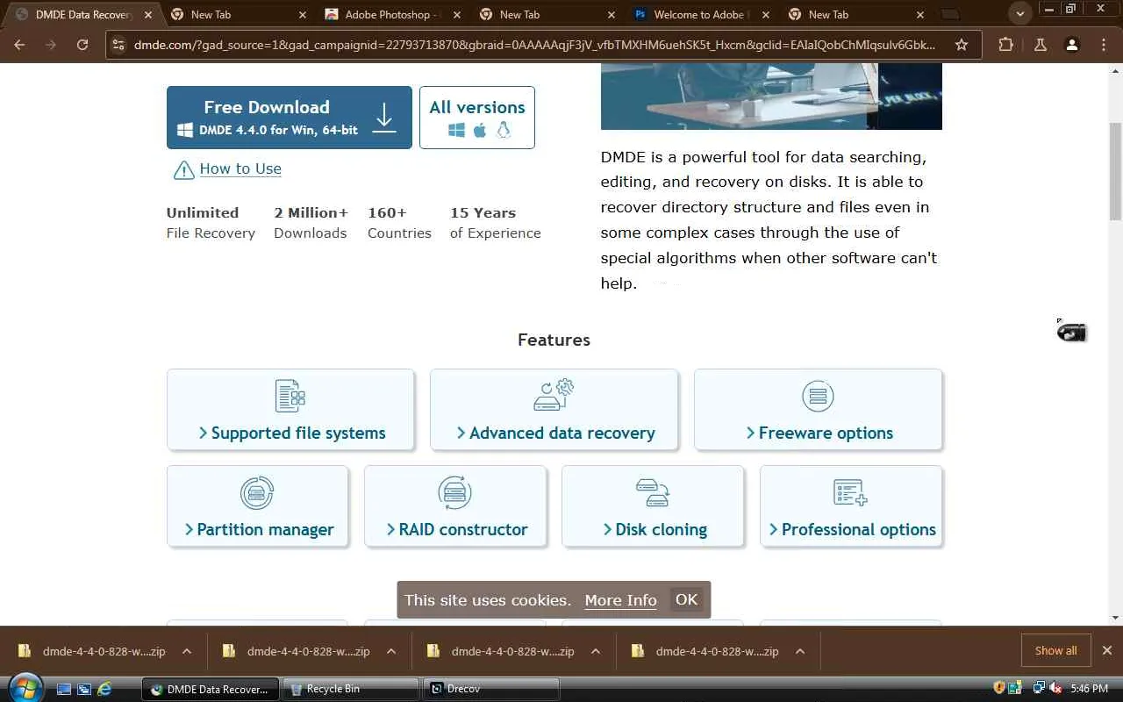This screenshot has width=1123, height=702.
Task: Close the DMDE Data Recovery tab
Action: point(148,15)
